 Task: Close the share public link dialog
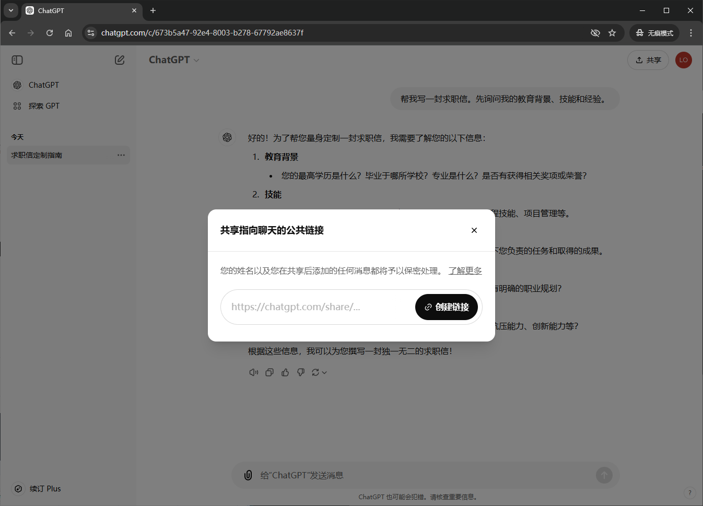click(x=474, y=230)
